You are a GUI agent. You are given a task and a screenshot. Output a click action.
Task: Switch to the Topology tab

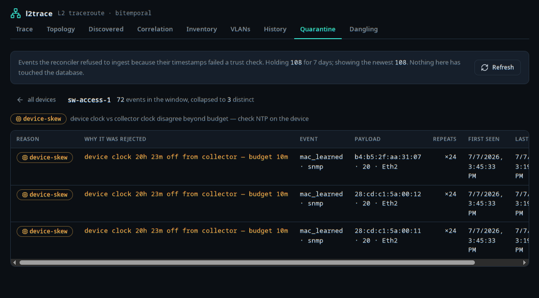click(61, 29)
